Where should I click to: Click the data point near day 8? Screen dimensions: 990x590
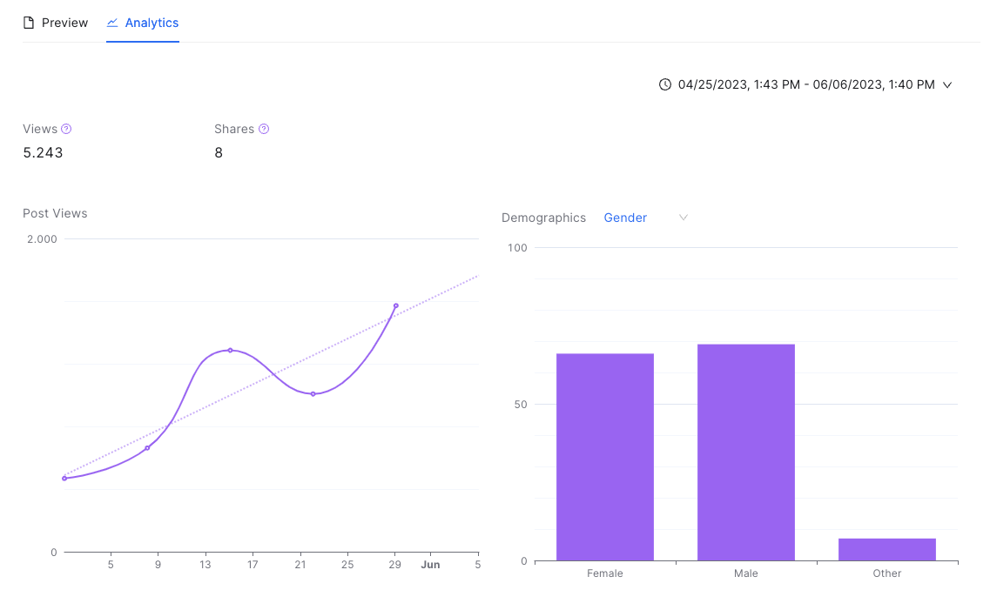click(147, 448)
